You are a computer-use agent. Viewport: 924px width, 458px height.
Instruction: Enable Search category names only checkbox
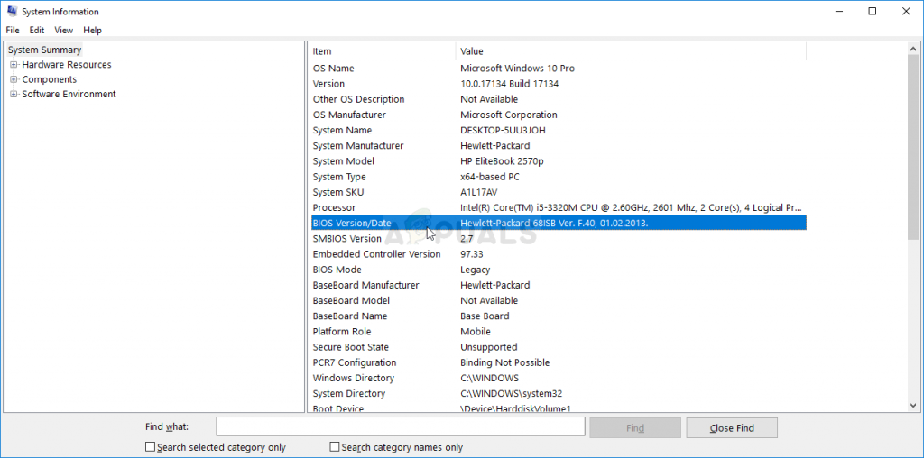335,447
